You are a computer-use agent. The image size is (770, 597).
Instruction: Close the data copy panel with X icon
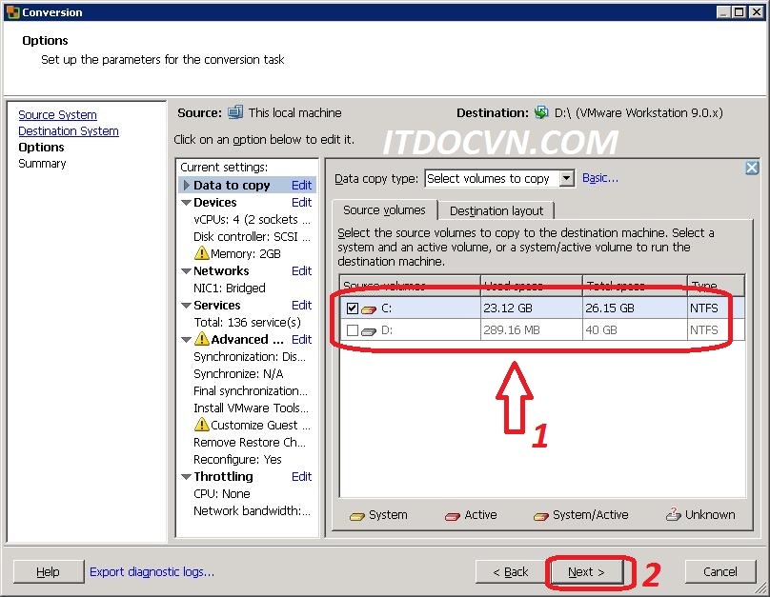[751, 168]
